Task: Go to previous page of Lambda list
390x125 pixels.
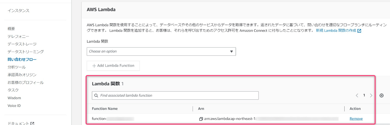Action: click(357, 96)
